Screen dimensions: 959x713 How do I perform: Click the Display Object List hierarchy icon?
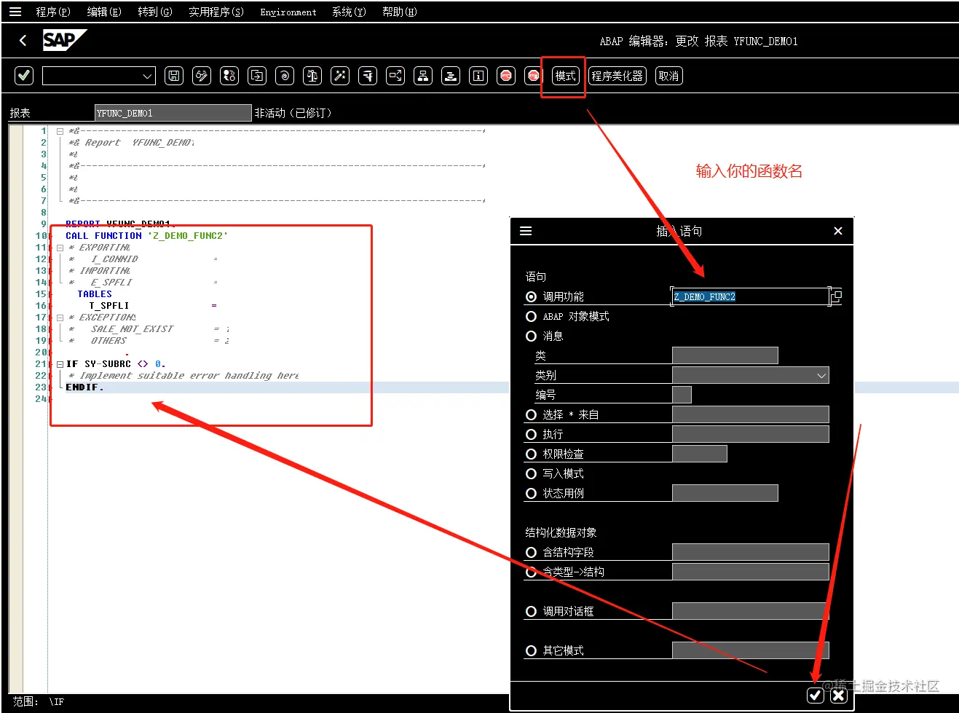coord(423,76)
